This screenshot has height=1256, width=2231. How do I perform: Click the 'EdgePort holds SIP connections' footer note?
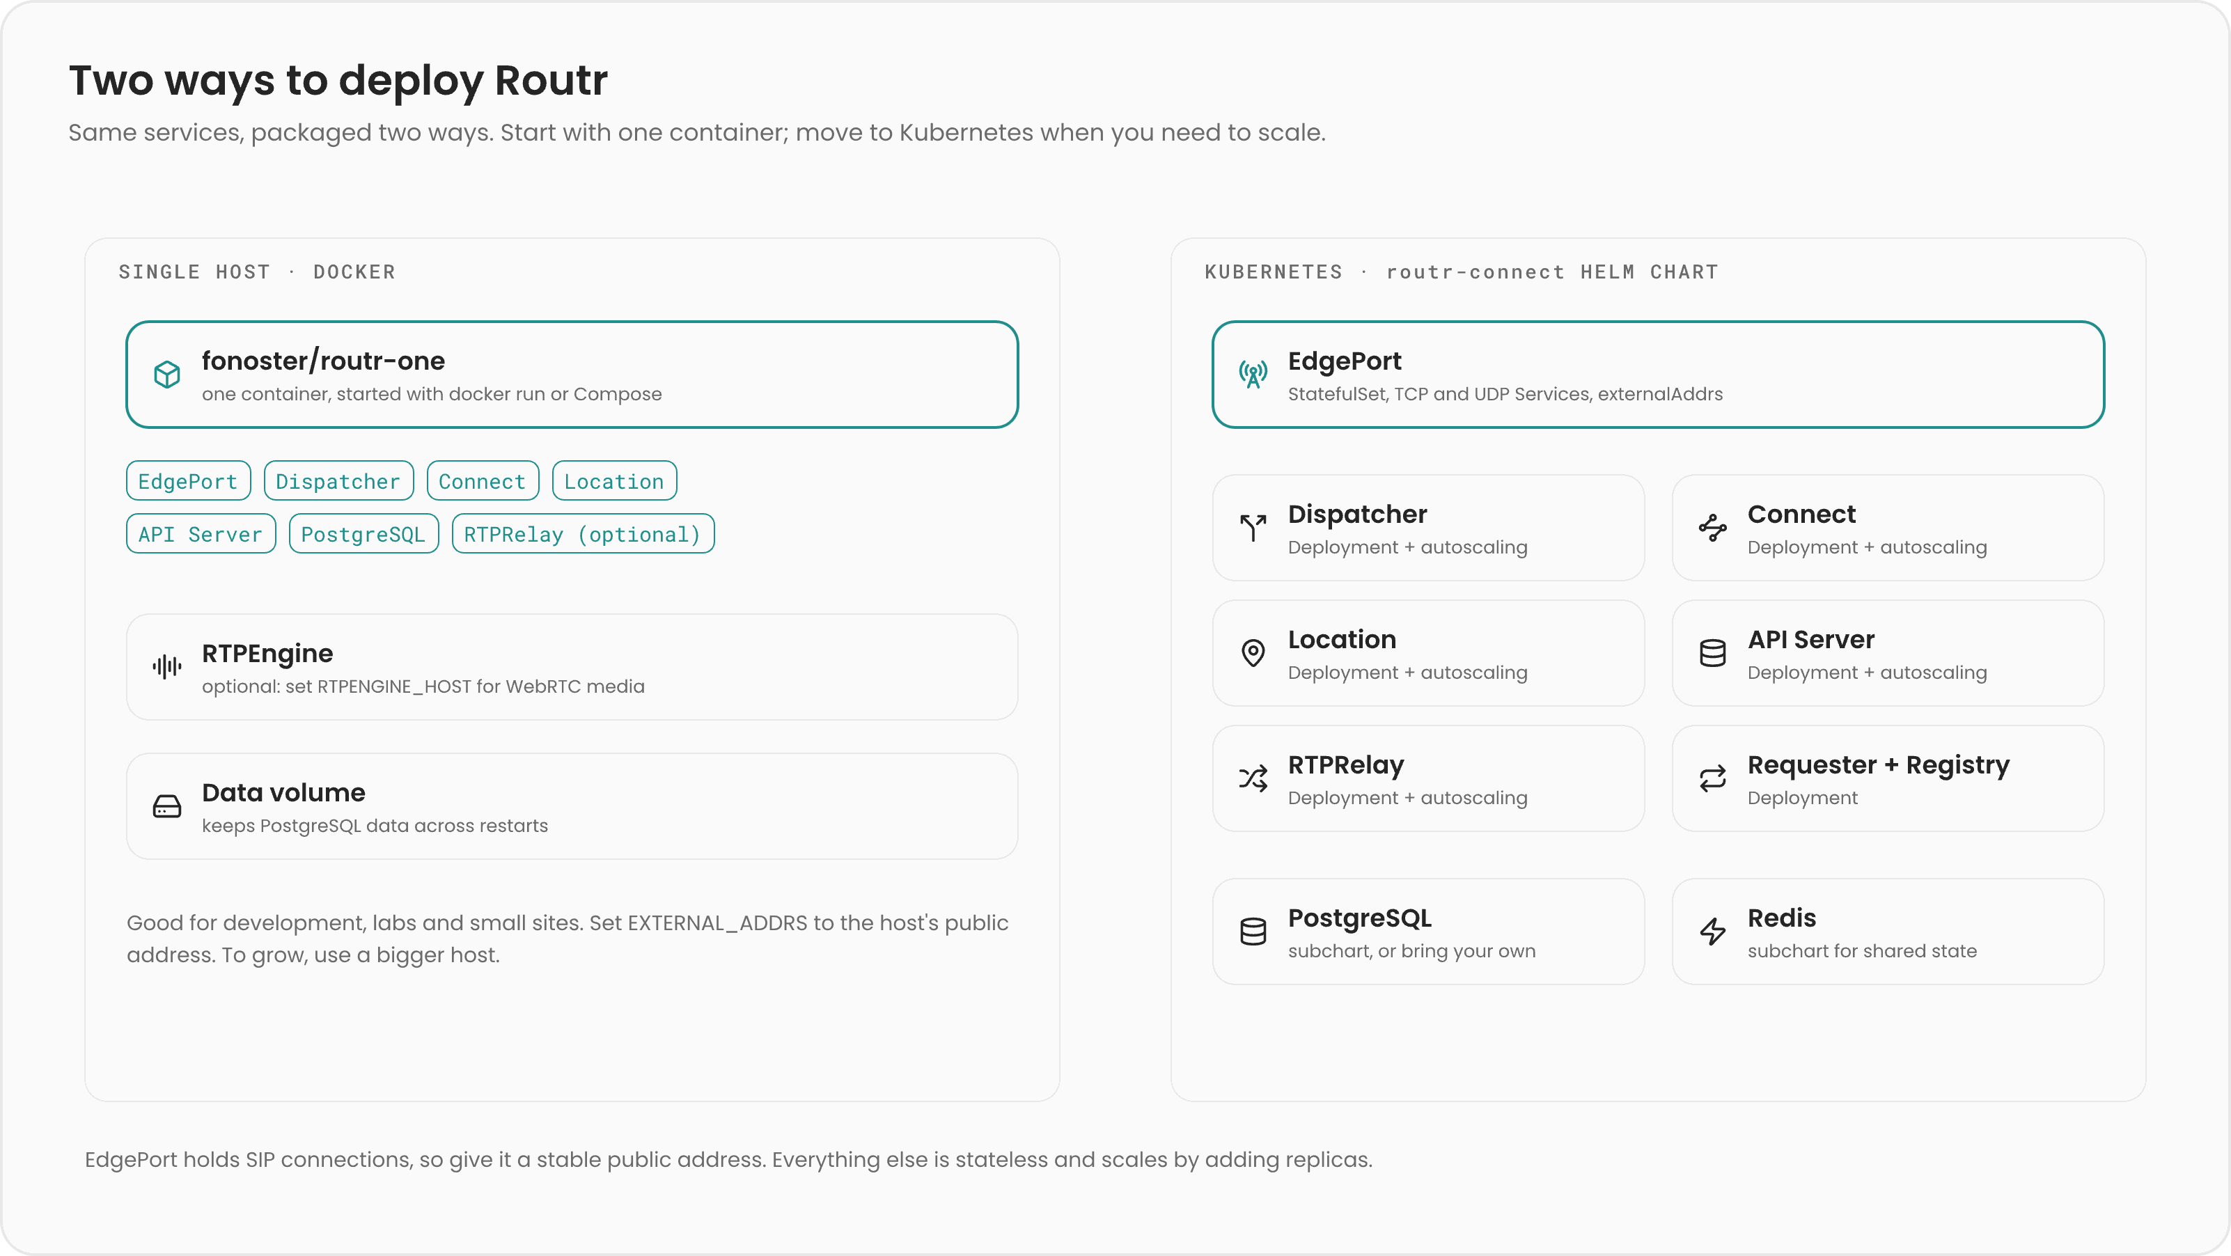pos(728,1160)
